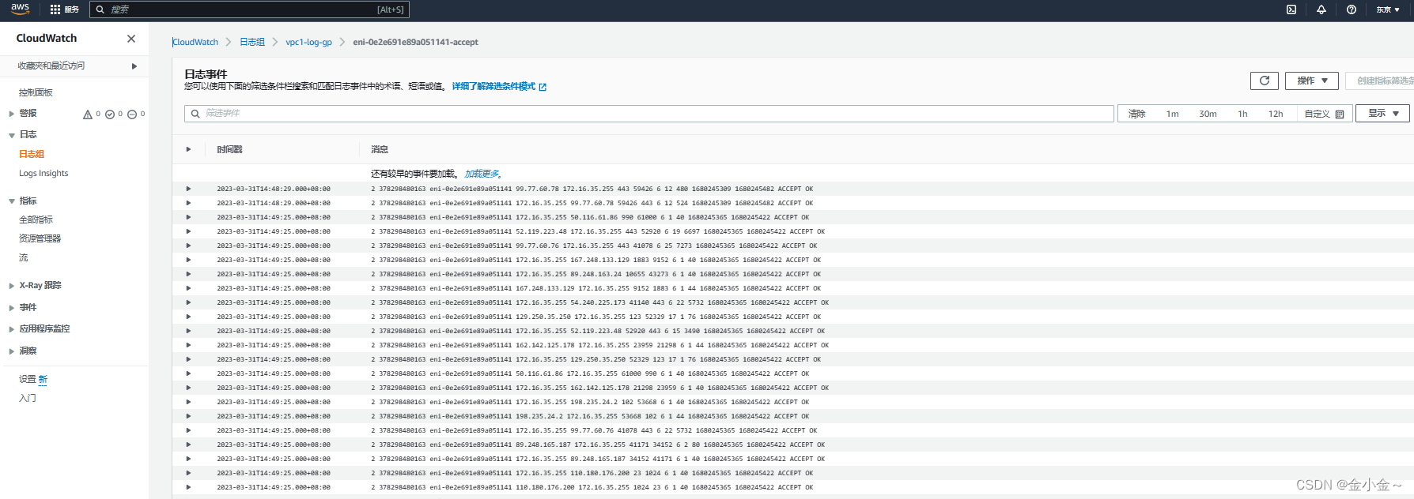This screenshot has height=499, width=1414.
Task: Open Logs Insights
Action: [x=43, y=173]
